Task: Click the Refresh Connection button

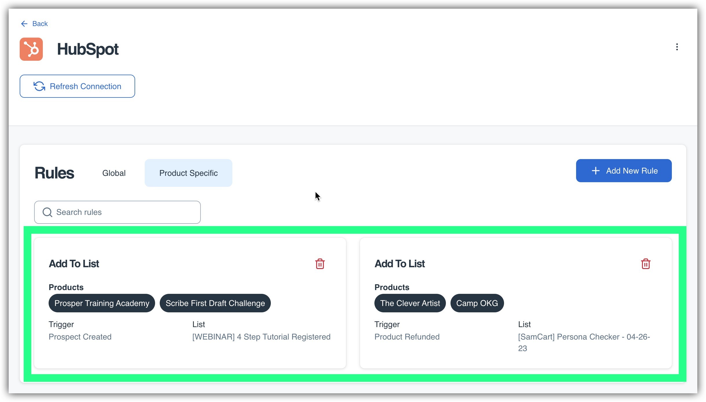Action: point(77,86)
